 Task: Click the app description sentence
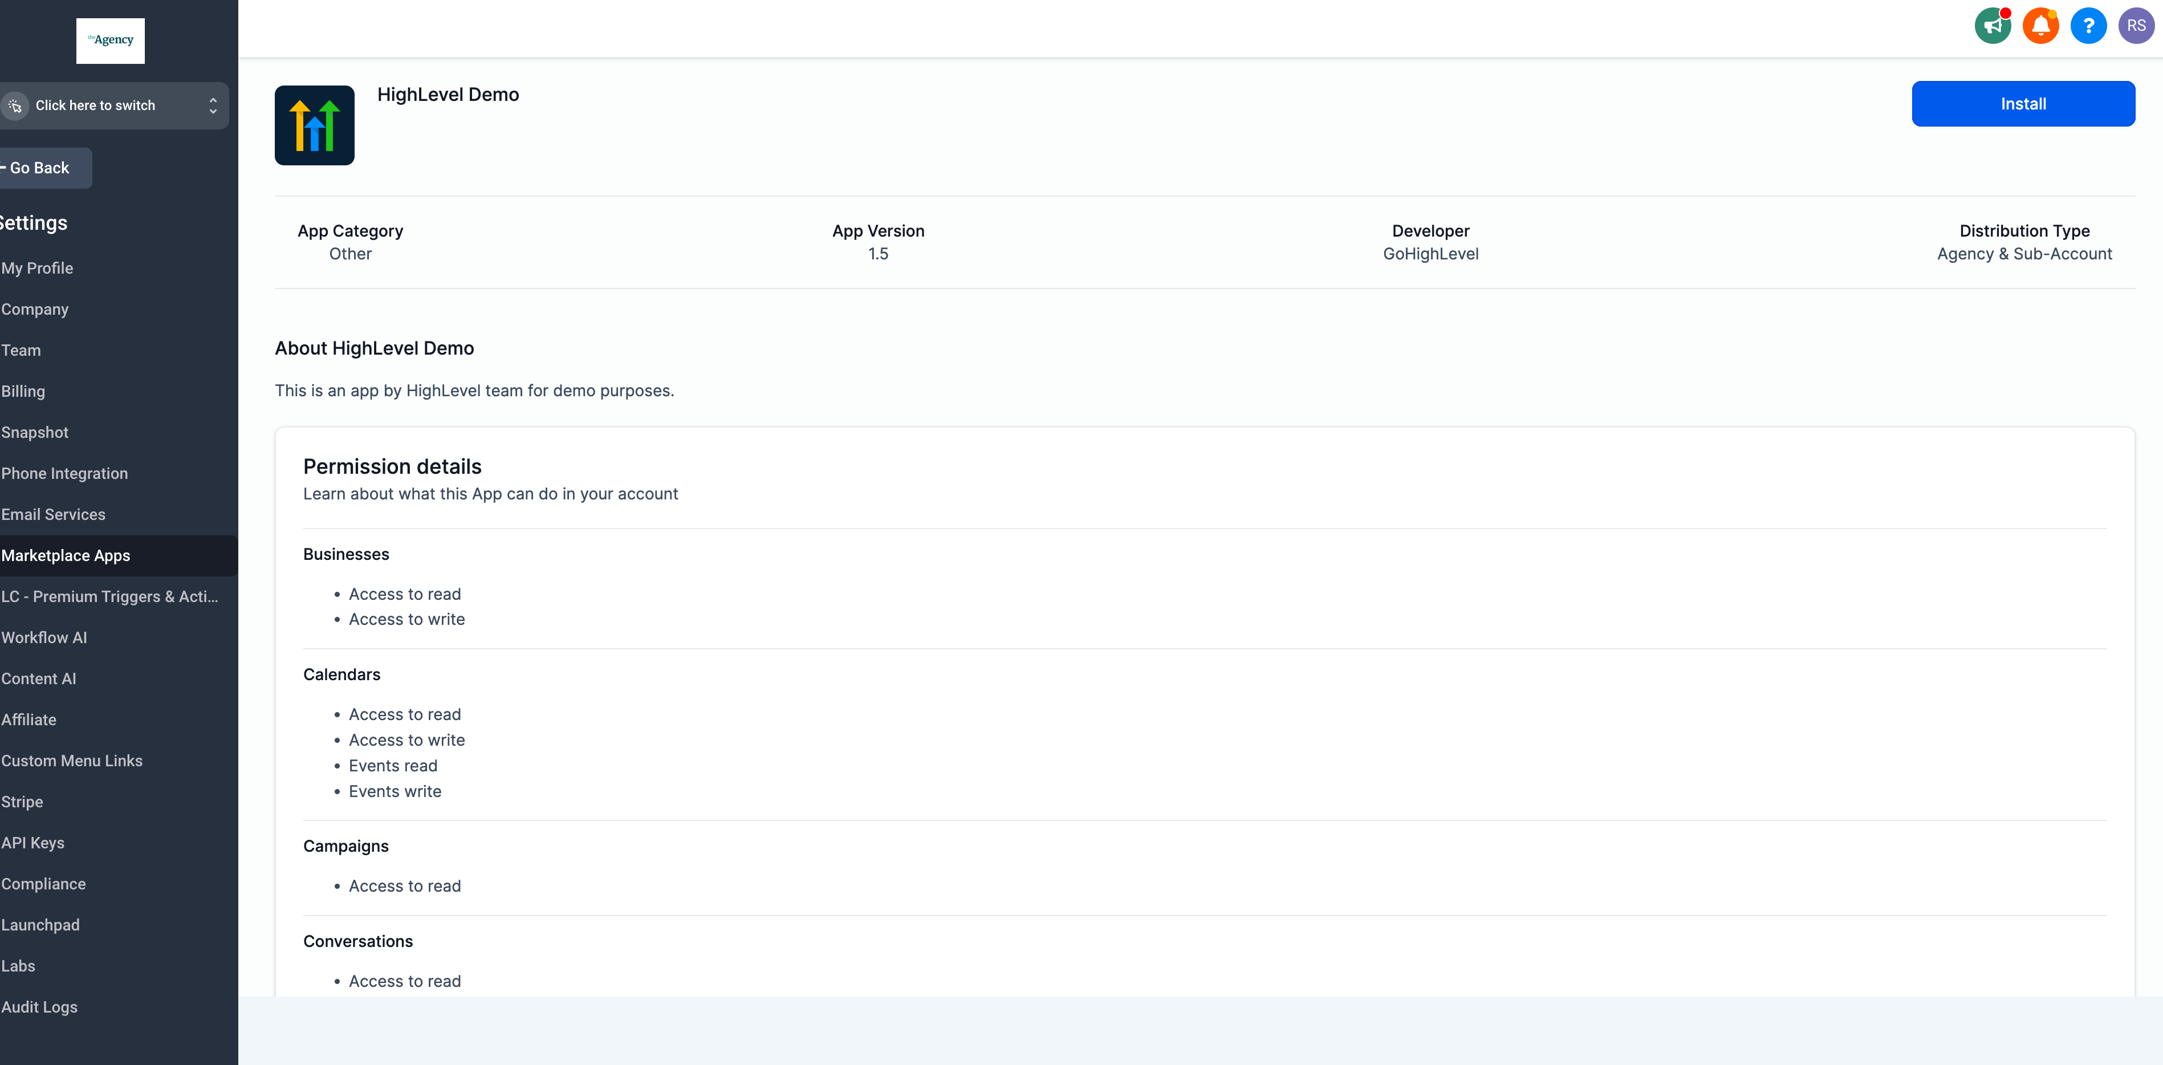(474, 391)
